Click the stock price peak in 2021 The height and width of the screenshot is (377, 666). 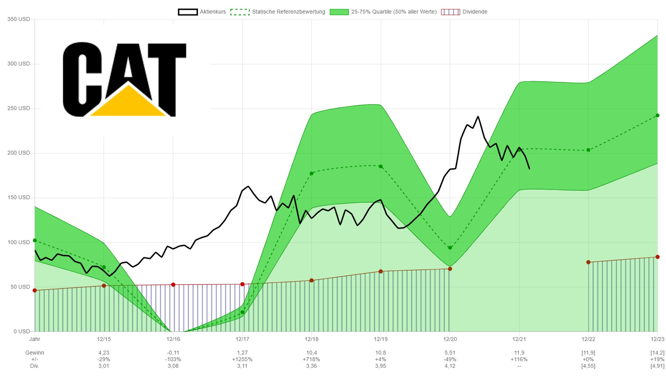478,117
